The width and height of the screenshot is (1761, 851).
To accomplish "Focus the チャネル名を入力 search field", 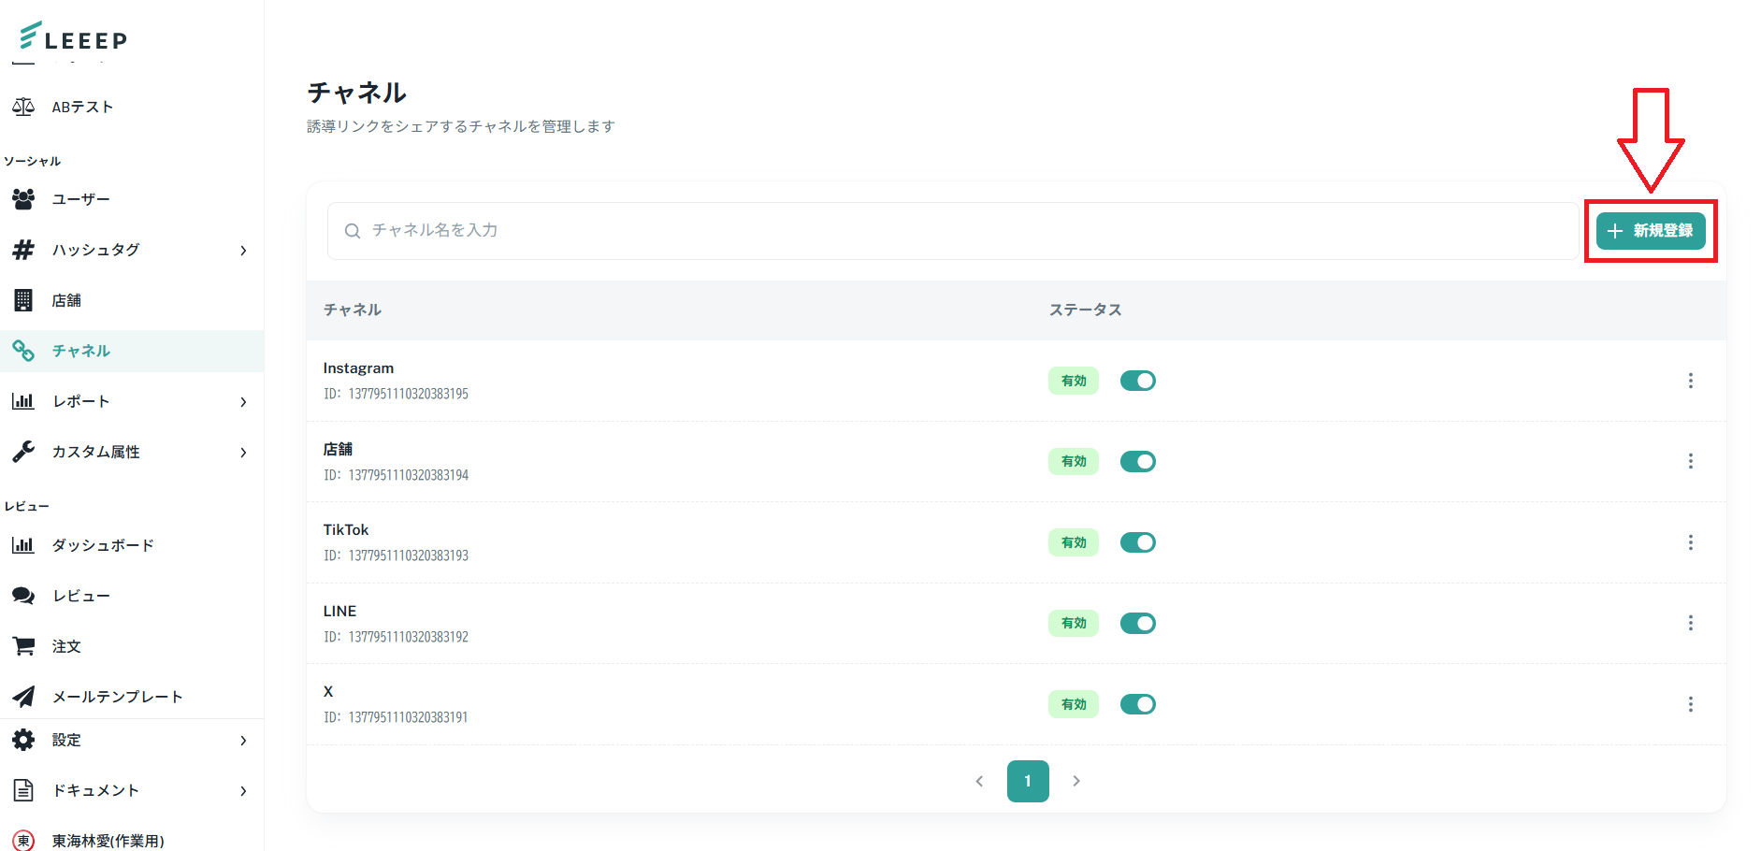I will 954,231.
